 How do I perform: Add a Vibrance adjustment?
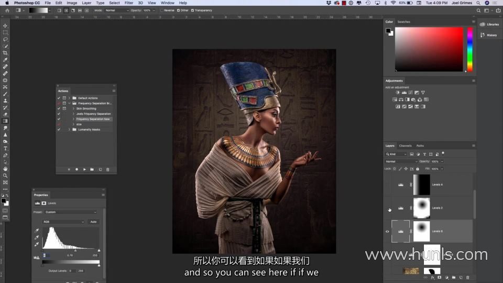pos(423,92)
